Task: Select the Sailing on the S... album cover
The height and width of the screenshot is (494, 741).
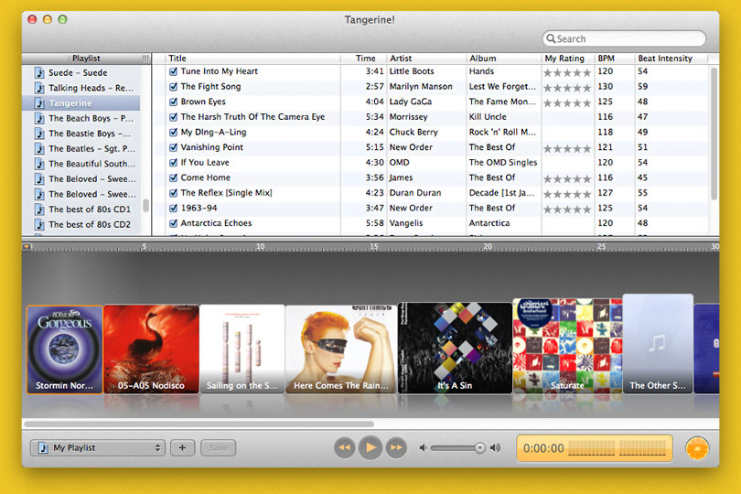Action: (x=242, y=349)
